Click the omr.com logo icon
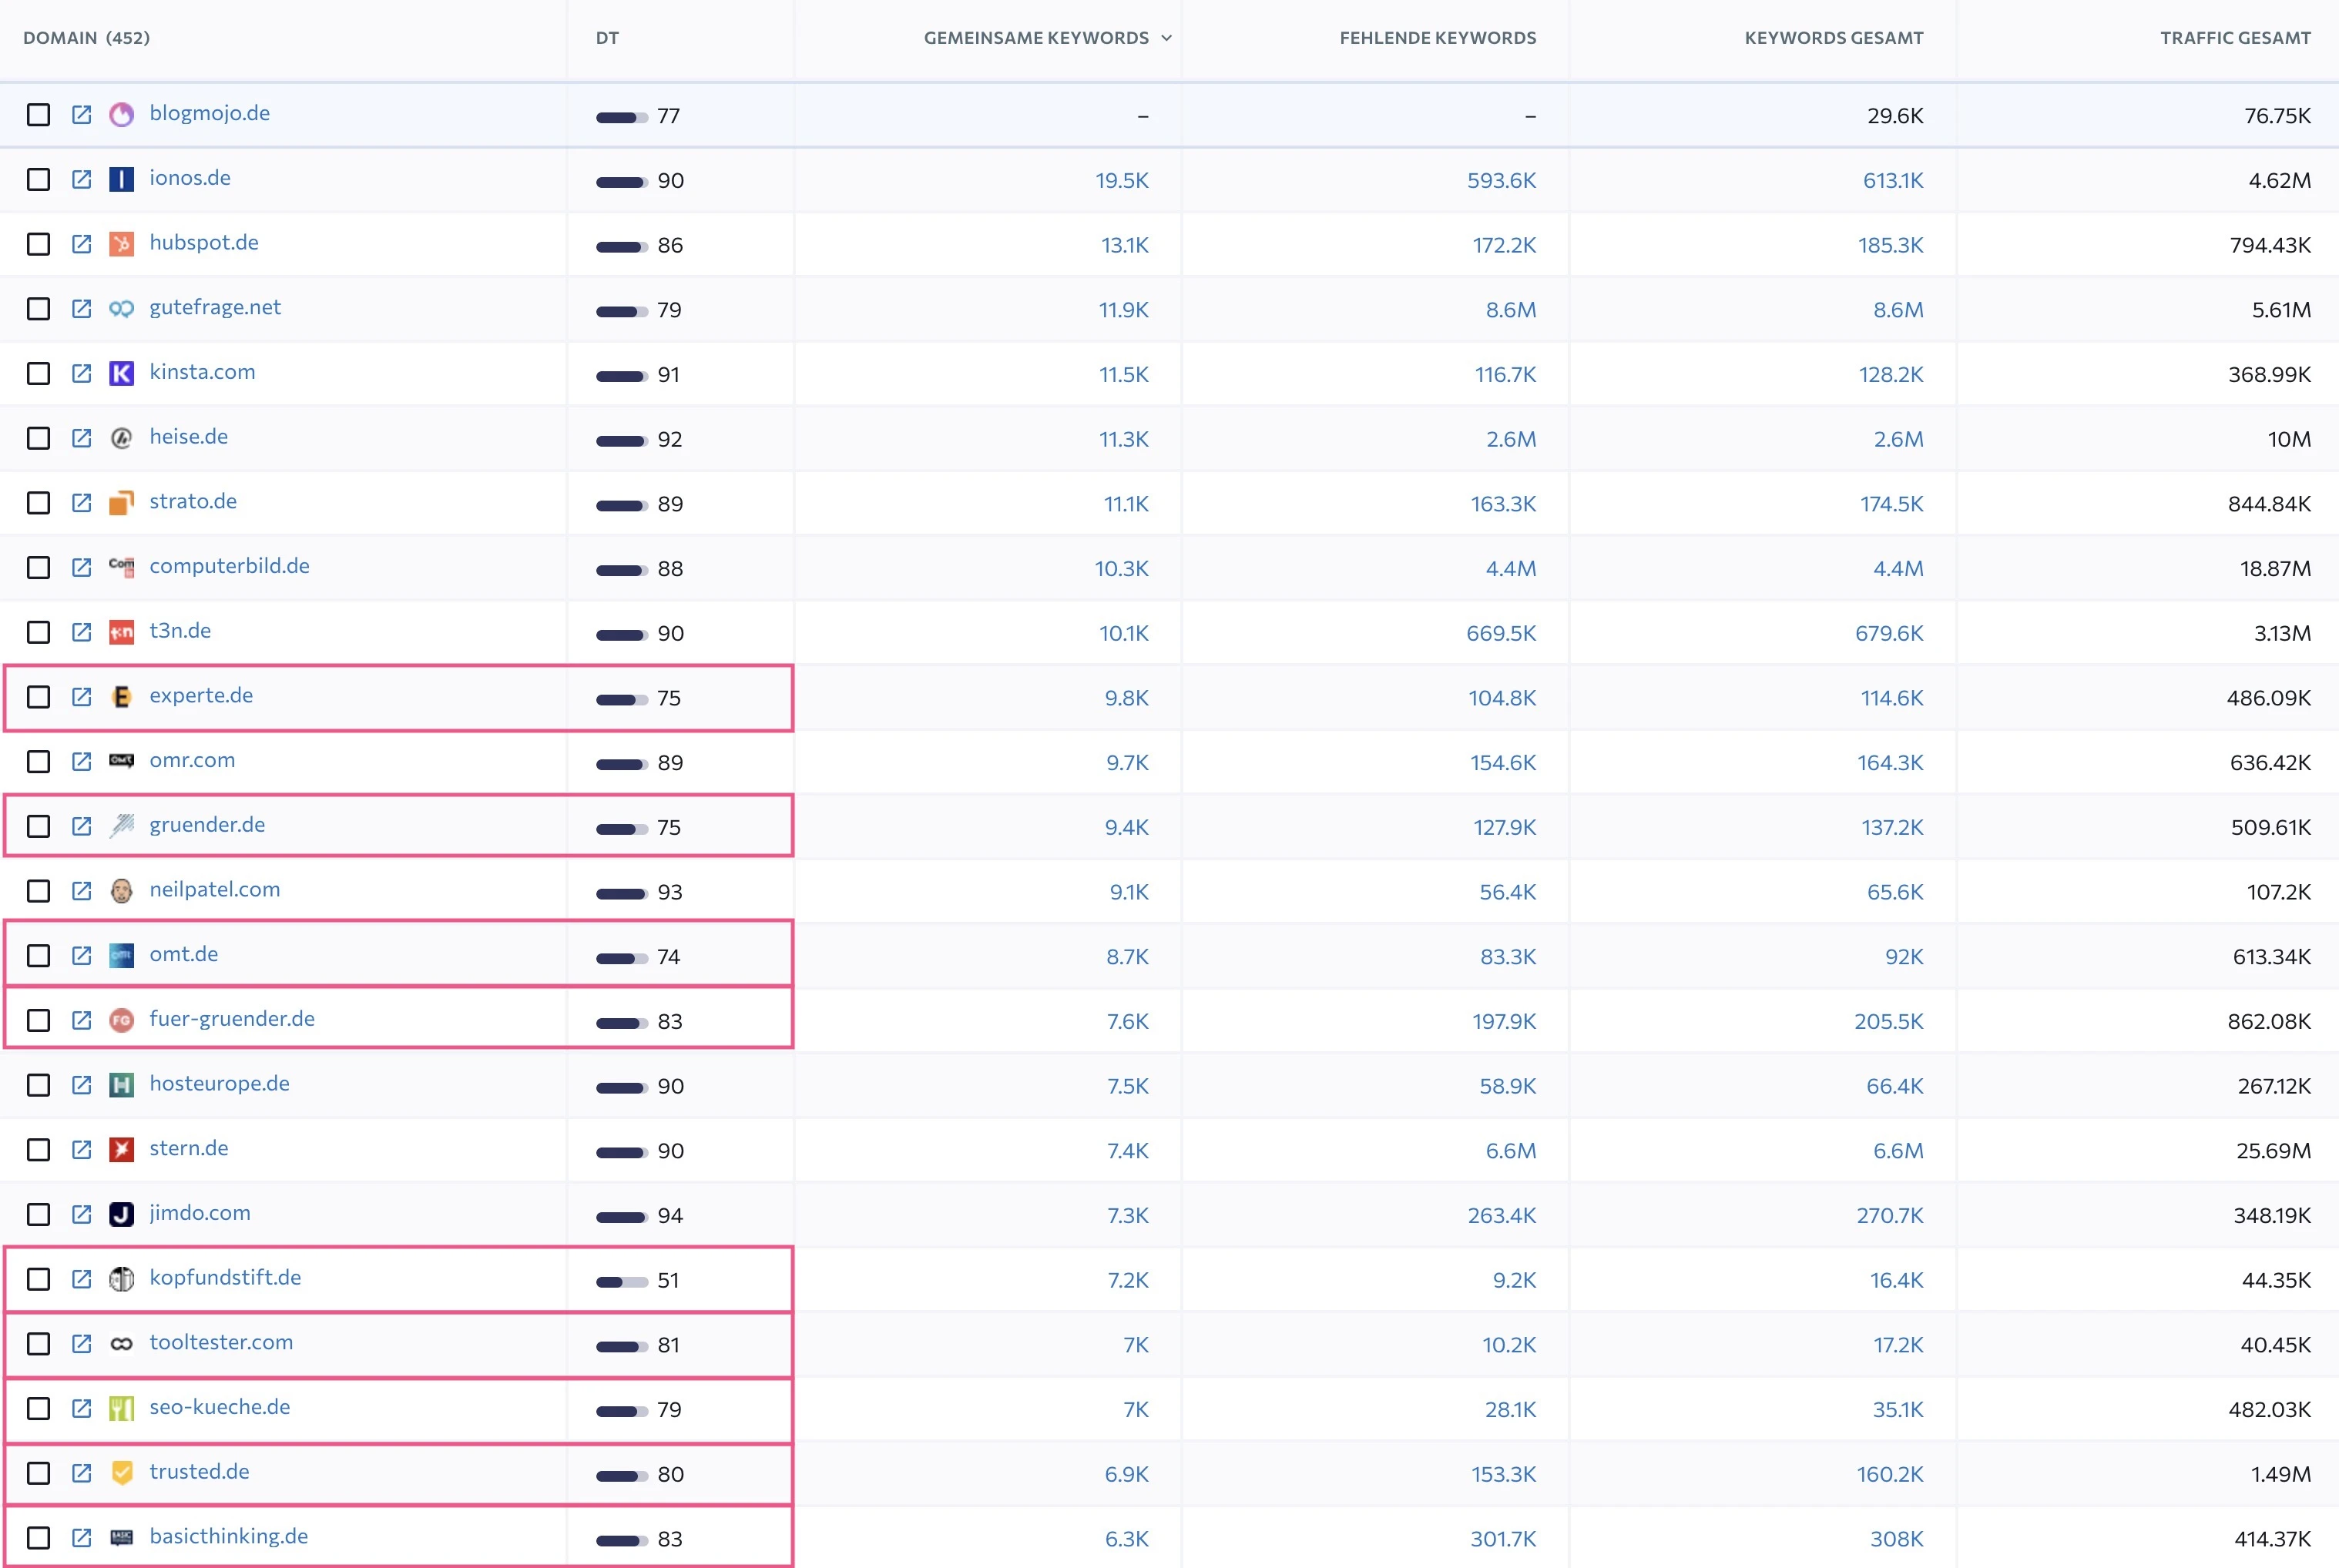Image resolution: width=2339 pixels, height=1568 pixels. (x=121, y=761)
